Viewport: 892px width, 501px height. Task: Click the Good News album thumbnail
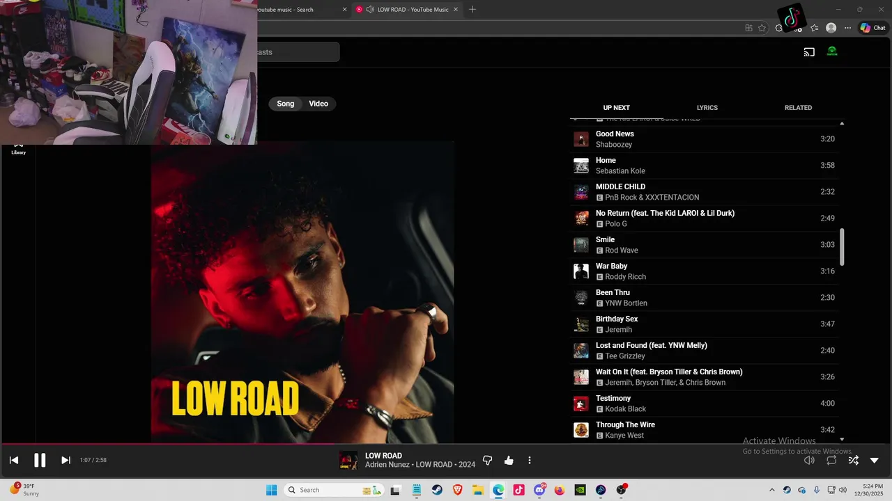pyautogui.click(x=581, y=139)
